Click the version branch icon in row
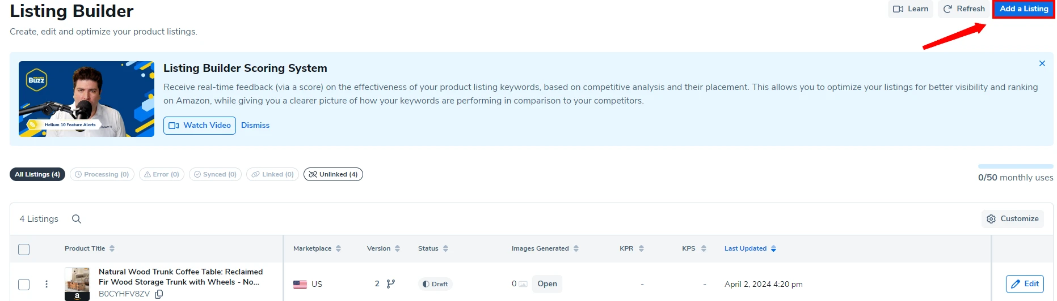 coord(390,284)
